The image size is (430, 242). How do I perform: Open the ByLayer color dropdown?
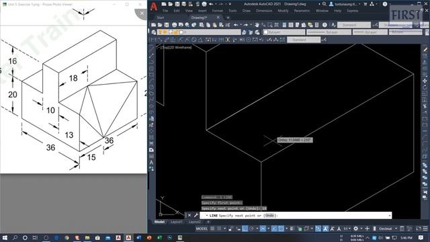pyautogui.click(x=284, y=32)
